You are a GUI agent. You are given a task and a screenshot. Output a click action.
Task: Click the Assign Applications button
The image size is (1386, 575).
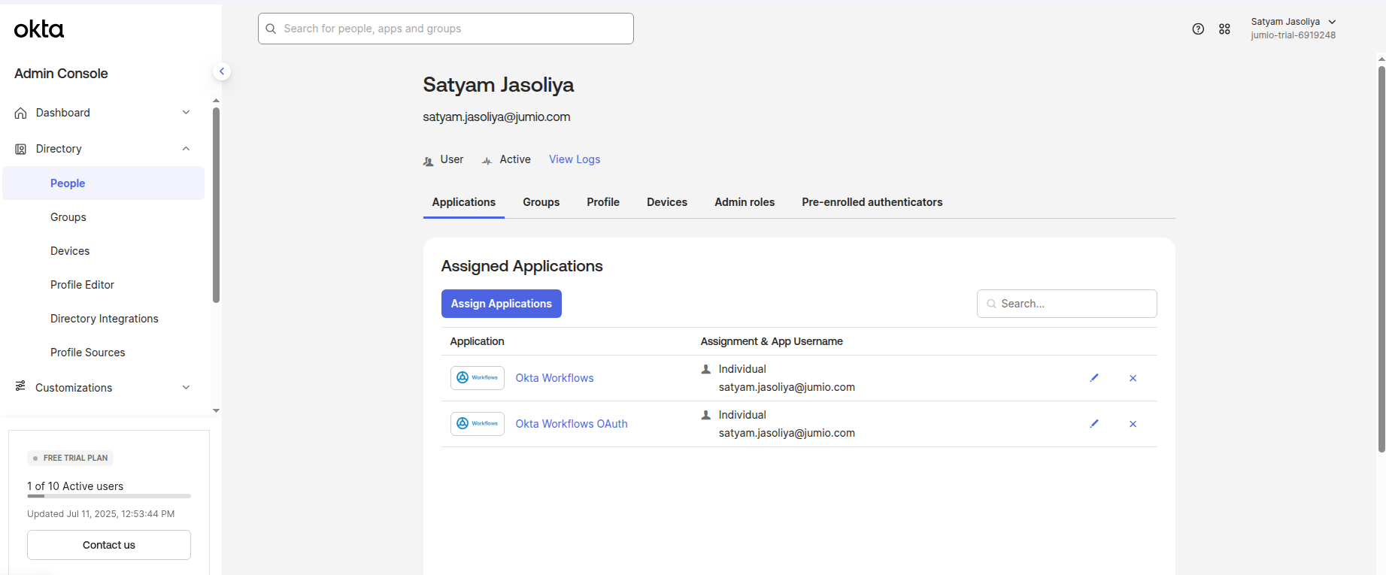point(501,304)
